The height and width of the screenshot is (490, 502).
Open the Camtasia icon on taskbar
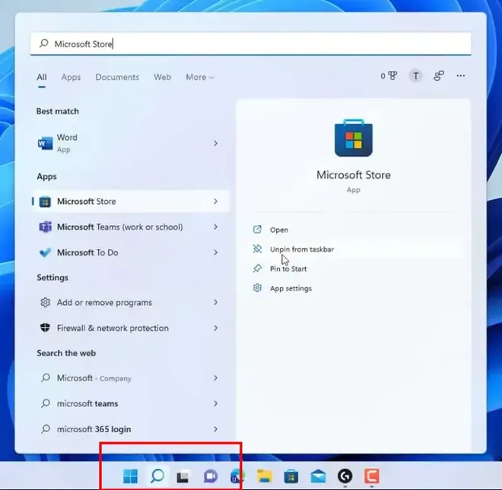(372, 476)
